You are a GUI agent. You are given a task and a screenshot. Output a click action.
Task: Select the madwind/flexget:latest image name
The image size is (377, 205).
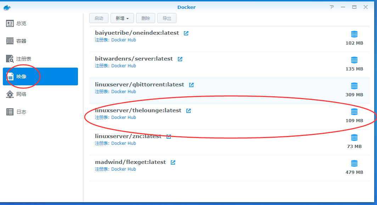tap(130, 162)
